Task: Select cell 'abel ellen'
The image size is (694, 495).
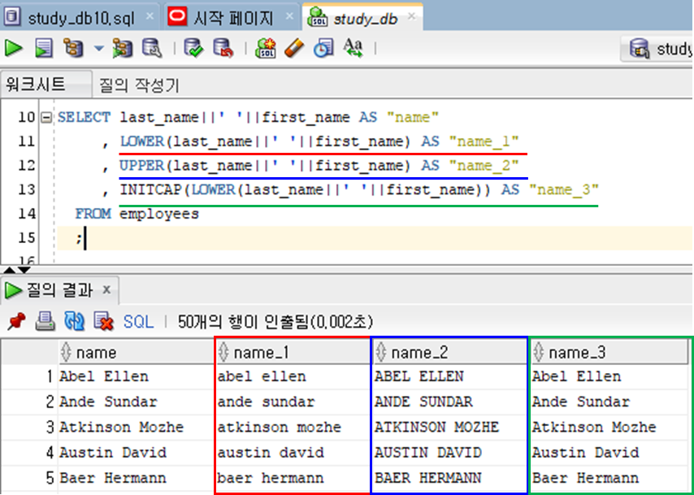Action: tap(293, 377)
